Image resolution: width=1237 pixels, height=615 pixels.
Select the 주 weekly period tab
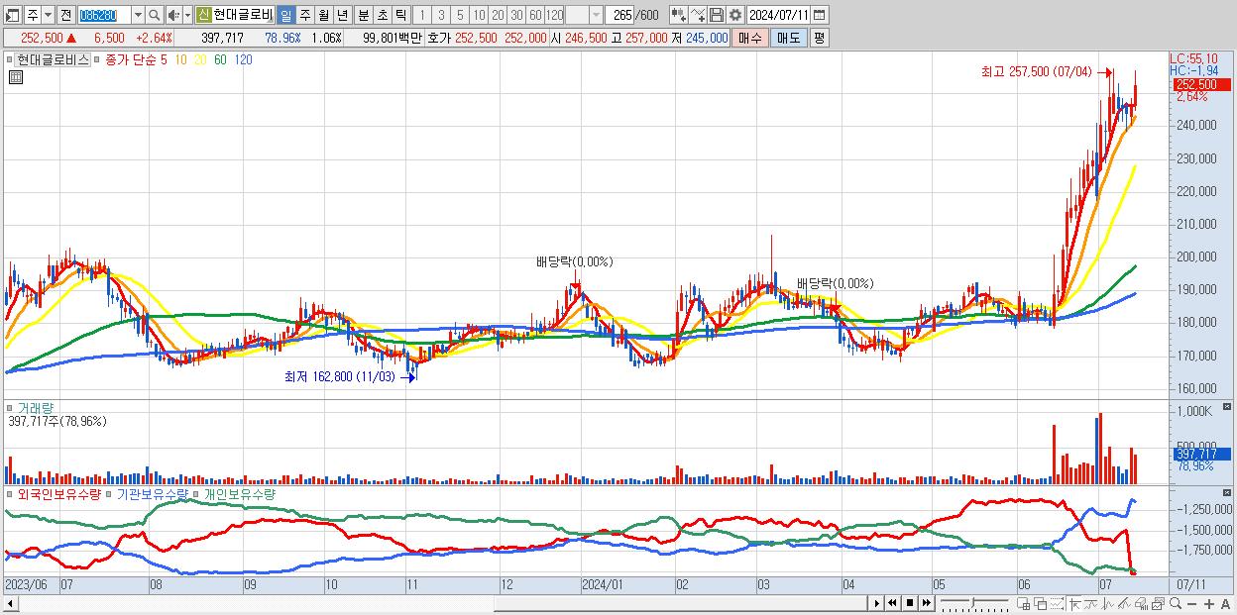304,15
